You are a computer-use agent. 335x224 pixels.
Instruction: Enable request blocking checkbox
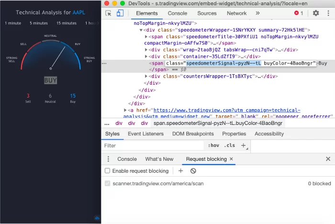[108, 171]
